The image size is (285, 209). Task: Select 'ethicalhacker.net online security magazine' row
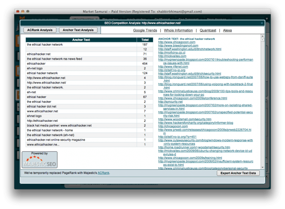coord(89,140)
